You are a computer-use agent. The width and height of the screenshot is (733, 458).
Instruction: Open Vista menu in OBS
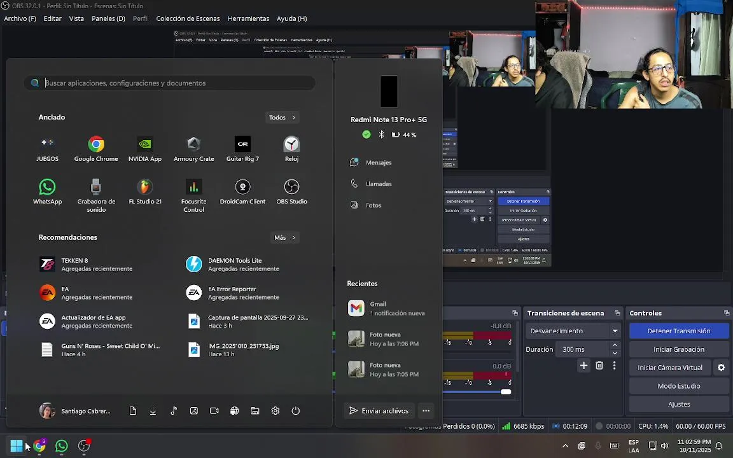[76, 18]
